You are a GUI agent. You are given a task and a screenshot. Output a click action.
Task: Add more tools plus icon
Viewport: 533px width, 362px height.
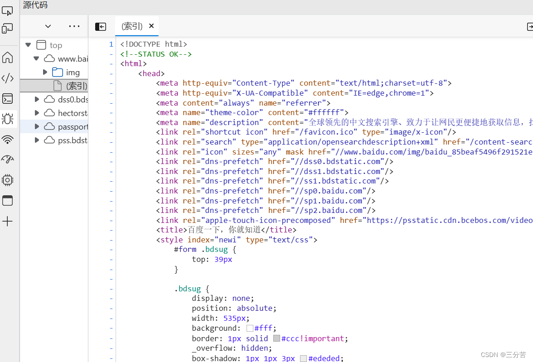[7, 221]
